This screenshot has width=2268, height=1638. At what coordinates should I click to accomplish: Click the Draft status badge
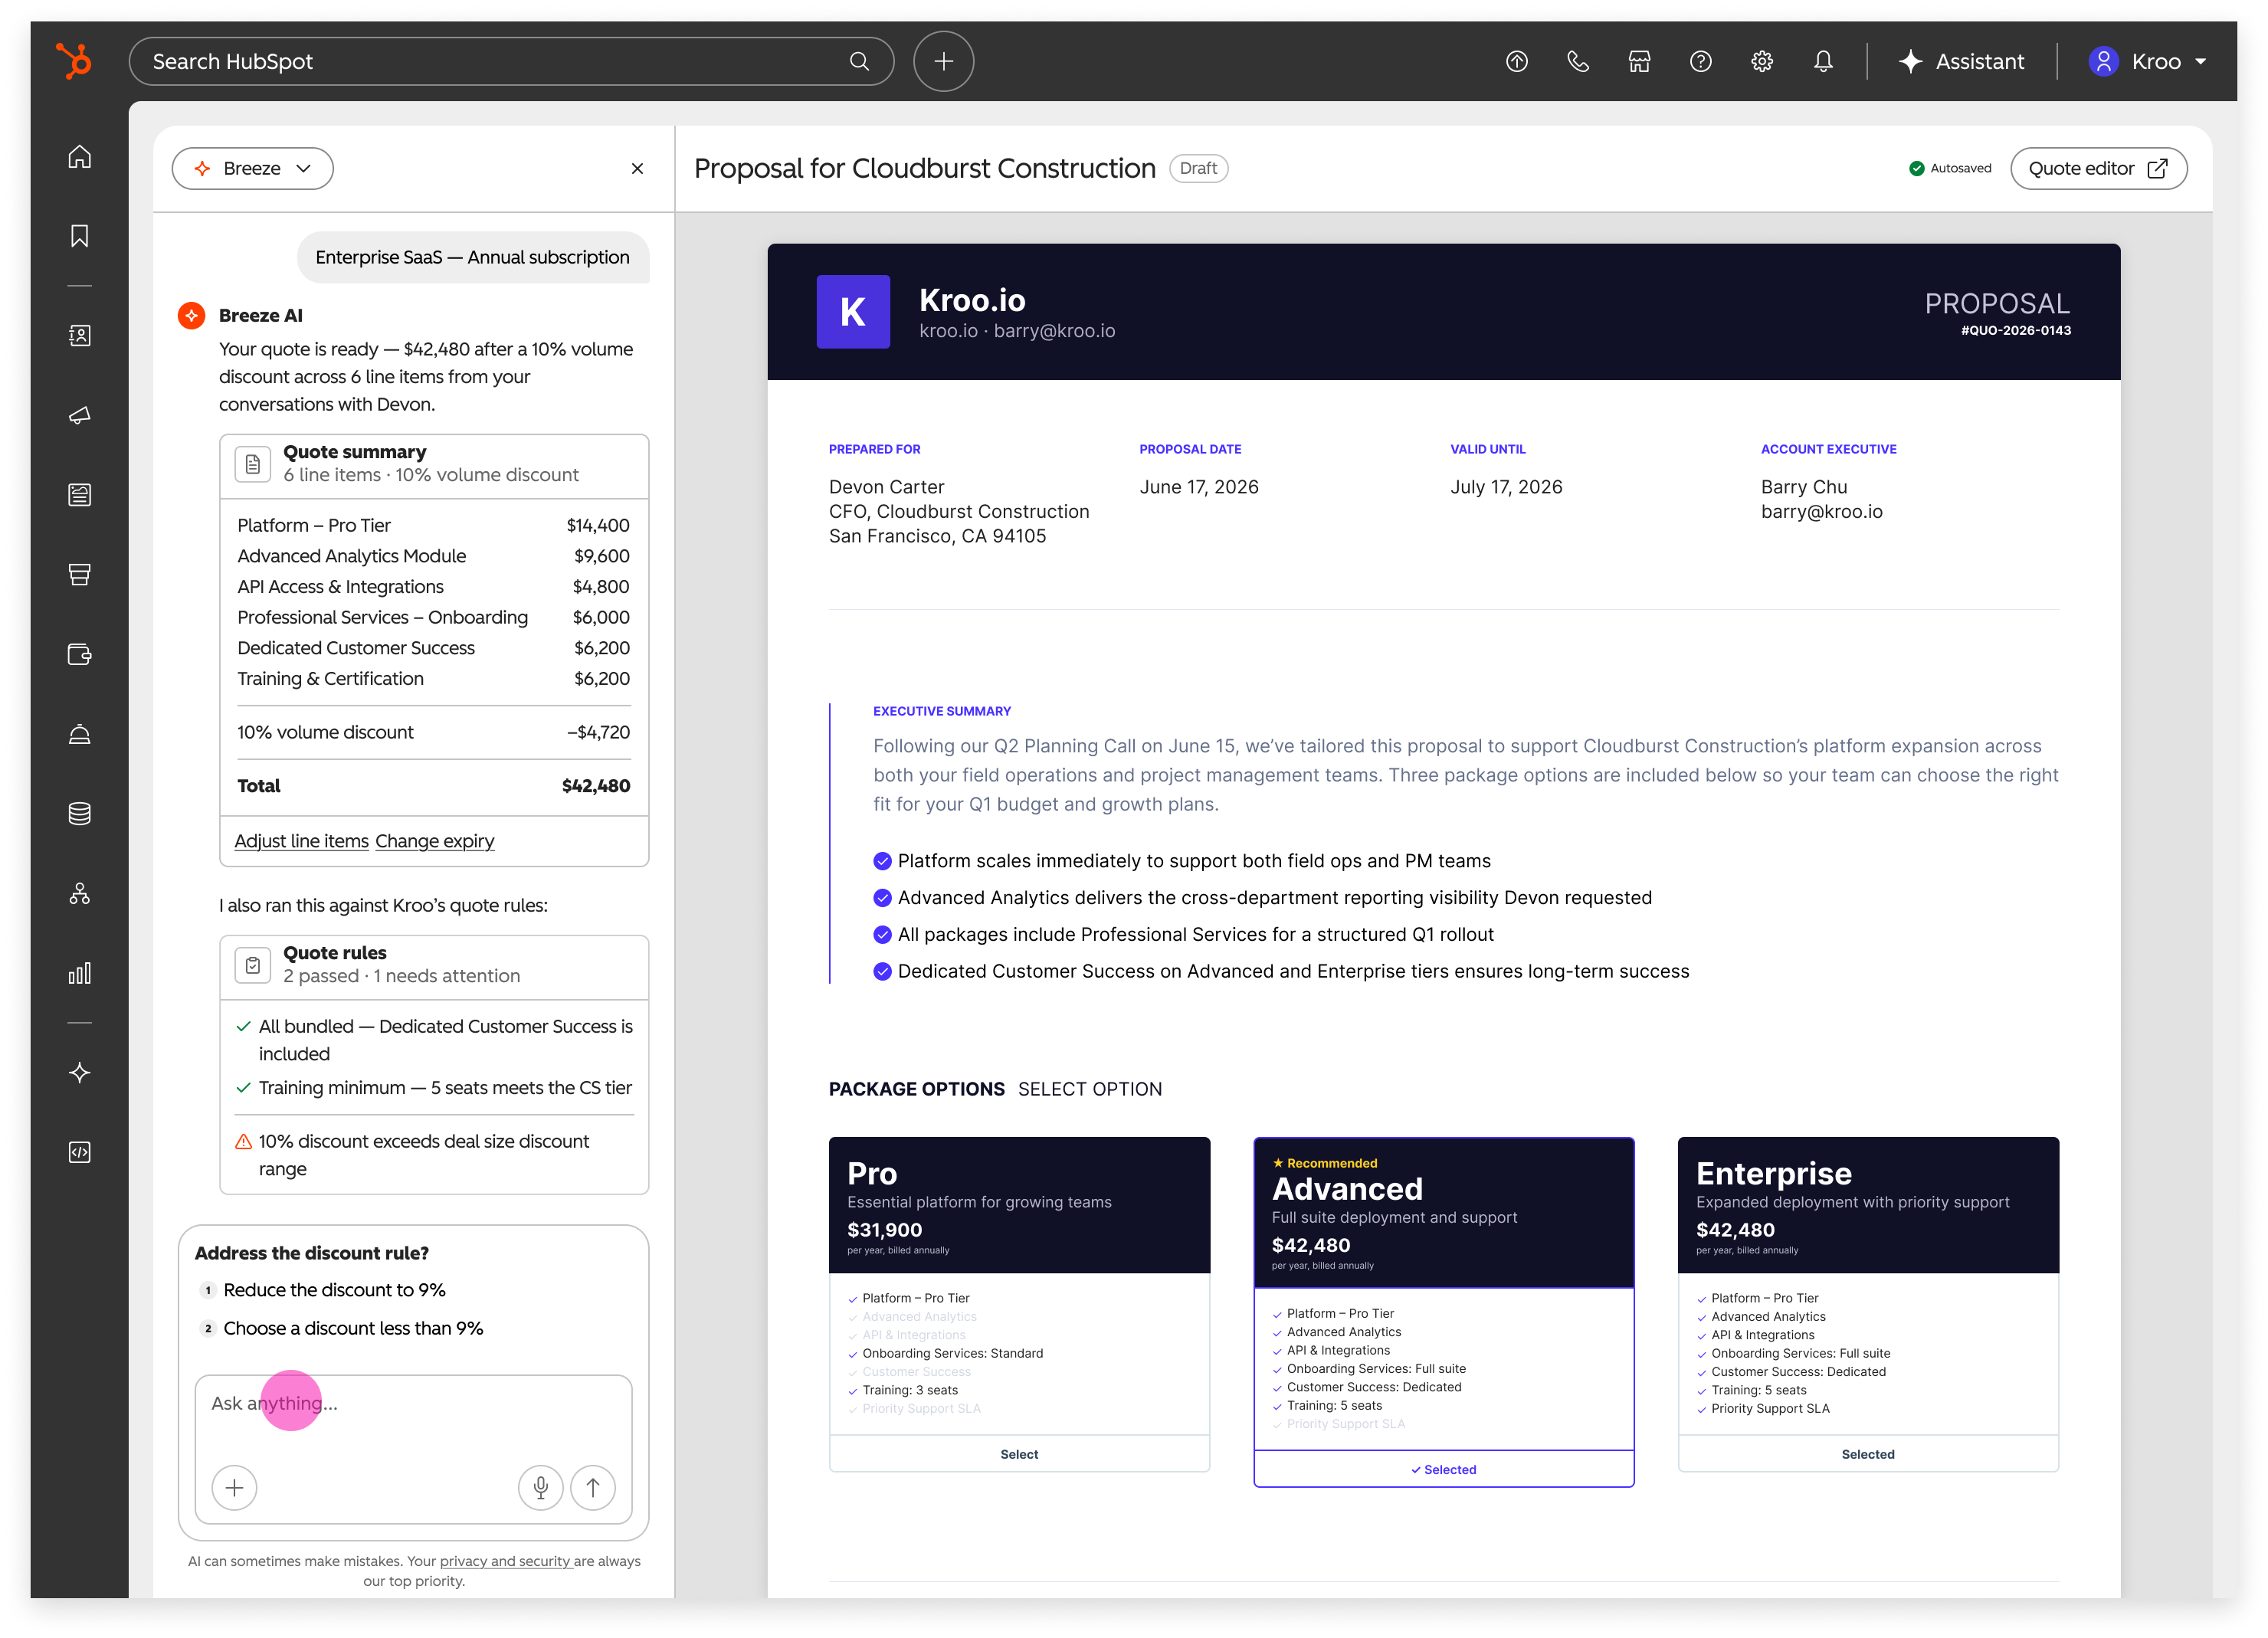1198,168
